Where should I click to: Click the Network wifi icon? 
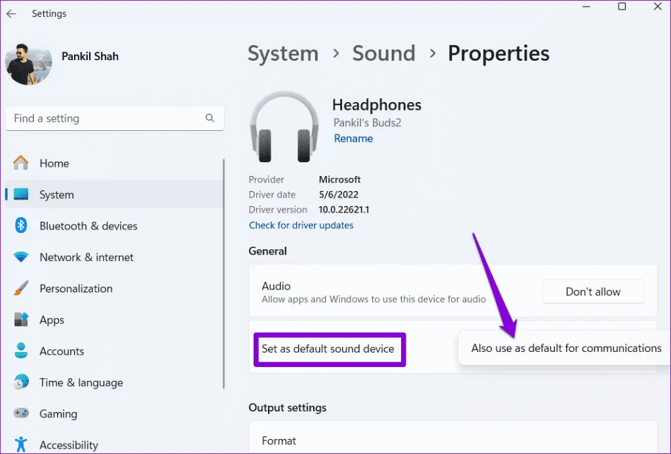[21, 257]
